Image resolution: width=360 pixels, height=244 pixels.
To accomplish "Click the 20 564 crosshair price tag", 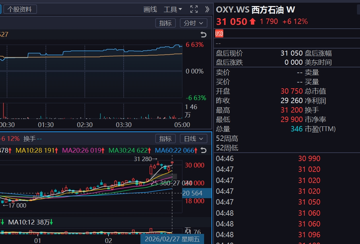I will 197,193.
